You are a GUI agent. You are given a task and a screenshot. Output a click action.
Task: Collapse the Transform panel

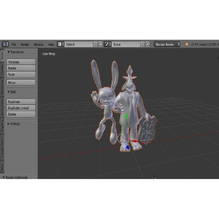(8, 52)
